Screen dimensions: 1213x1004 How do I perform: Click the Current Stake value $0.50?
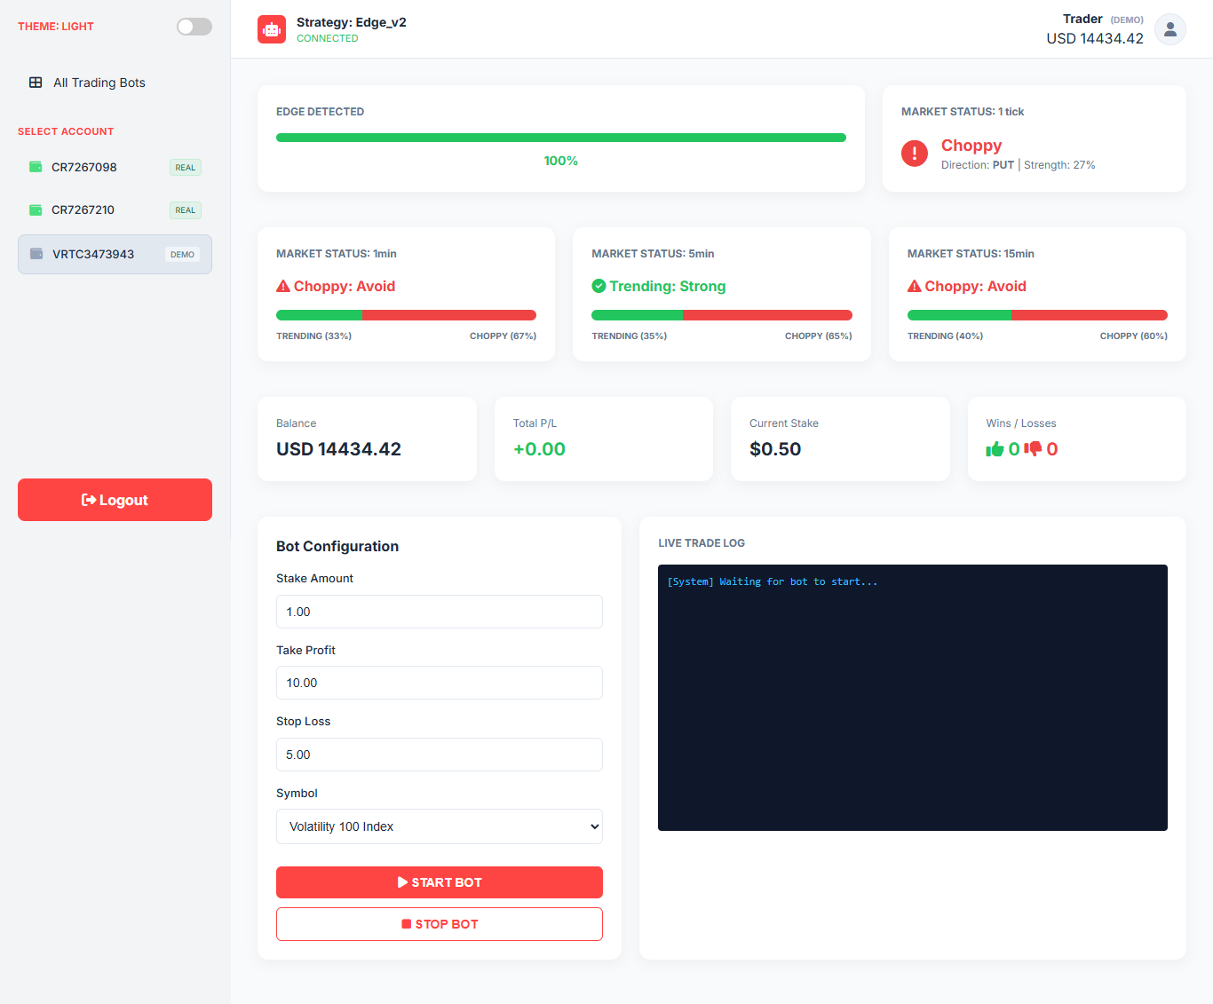pyautogui.click(x=775, y=449)
